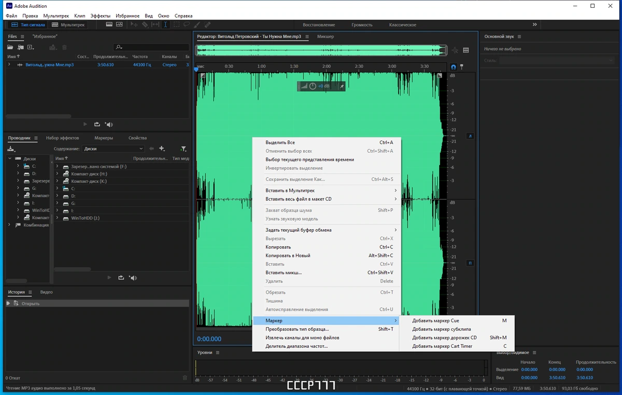Pin the HUD volume overlay
This screenshot has width=622, height=395.
[x=342, y=86]
